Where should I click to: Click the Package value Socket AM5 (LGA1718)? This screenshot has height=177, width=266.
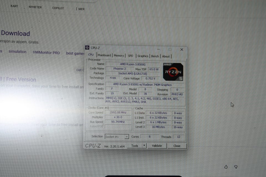[133, 74]
